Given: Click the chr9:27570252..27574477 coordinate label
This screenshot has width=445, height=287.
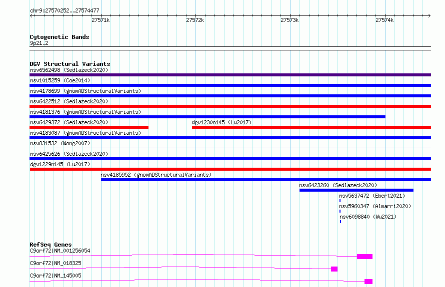Looking at the screenshot, I should pos(64,10).
